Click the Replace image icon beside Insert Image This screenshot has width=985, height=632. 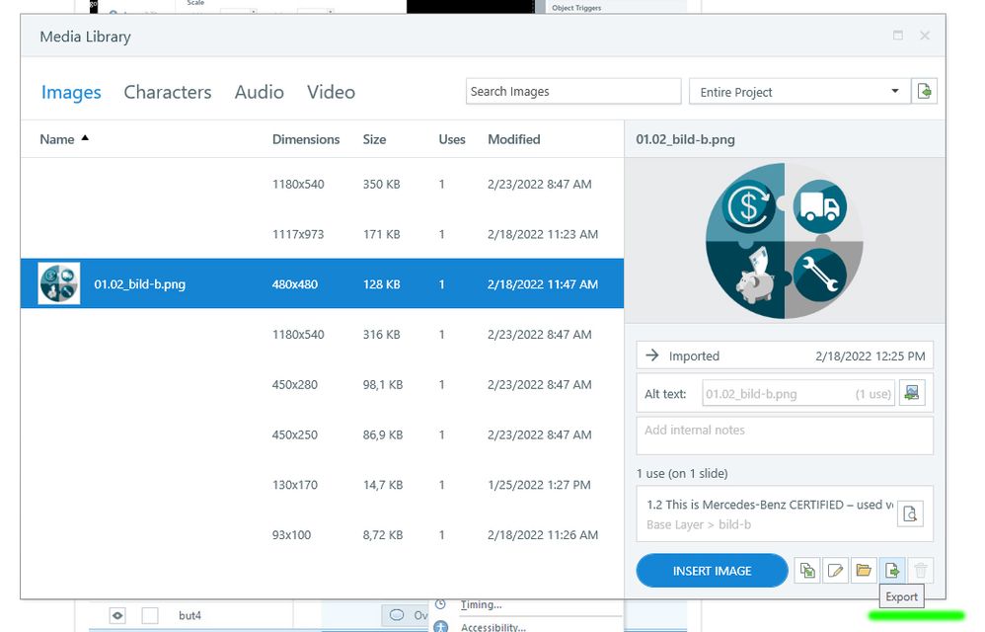(x=807, y=571)
